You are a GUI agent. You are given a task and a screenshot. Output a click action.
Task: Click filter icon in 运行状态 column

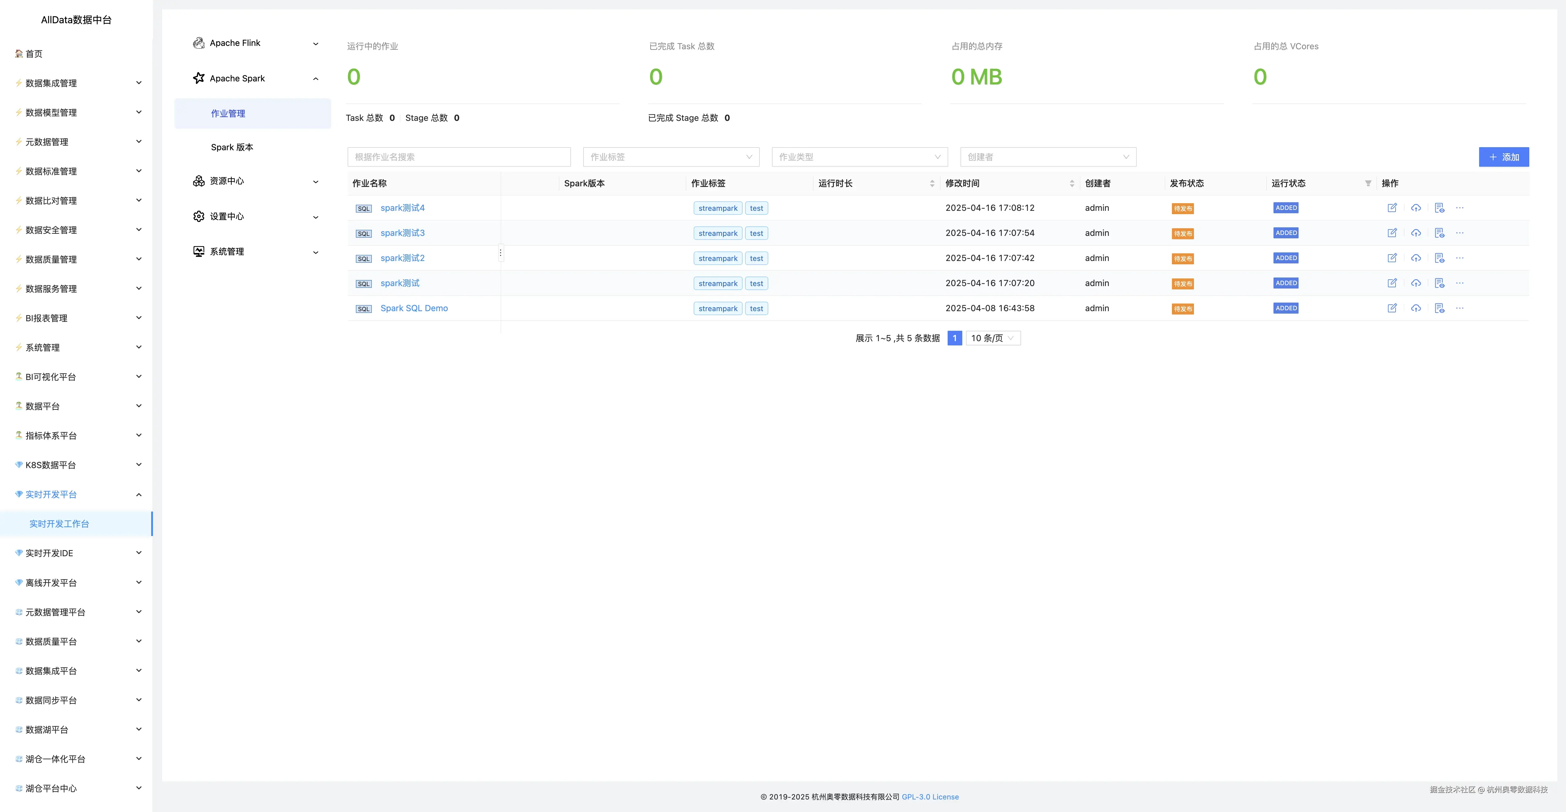tap(1368, 184)
